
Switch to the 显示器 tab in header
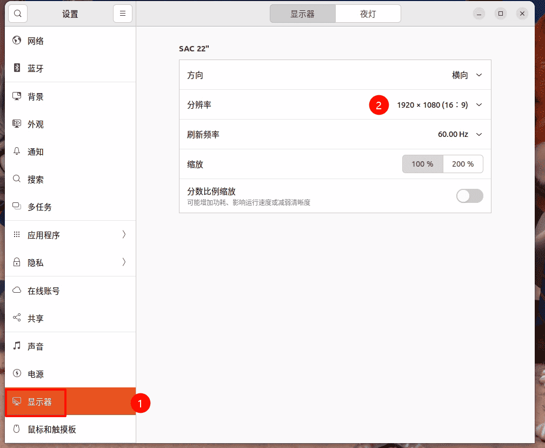[303, 14]
